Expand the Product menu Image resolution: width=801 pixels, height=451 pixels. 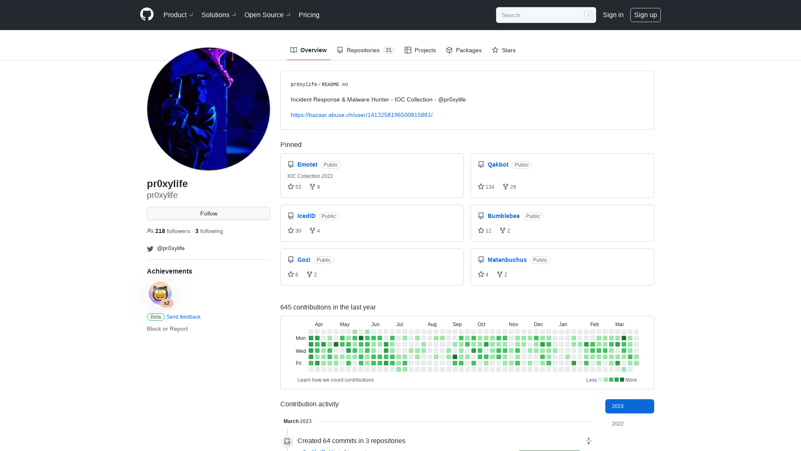178,15
